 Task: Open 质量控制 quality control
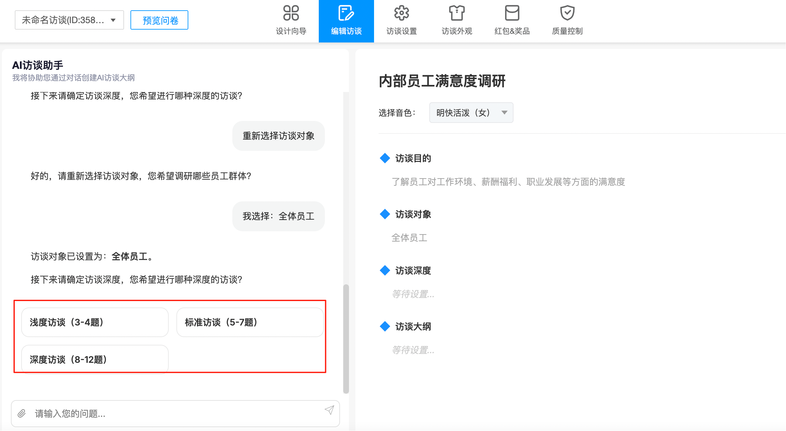(567, 19)
